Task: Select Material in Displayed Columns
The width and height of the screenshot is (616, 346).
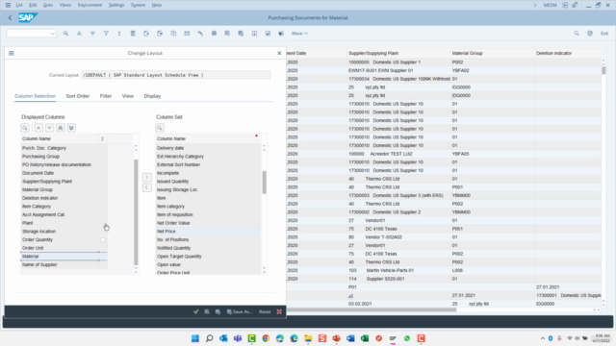Action: (x=60, y=257)
